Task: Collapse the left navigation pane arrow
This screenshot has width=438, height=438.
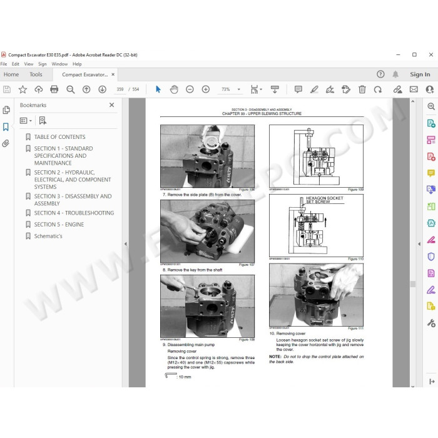Action: click(x=125, y=244)
